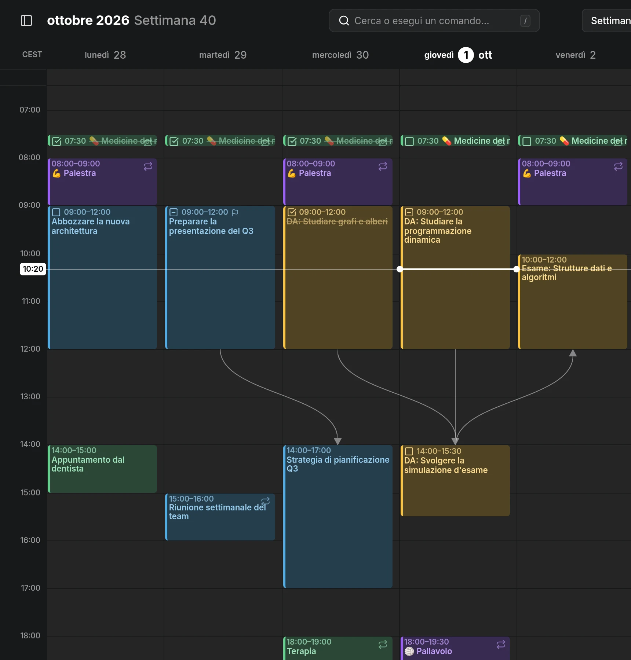Image resolution: width=631 pixels, height=660 pixels.
Task: Open Strategia di pianificazione Q3 event
Action: [x=338, y=517]
